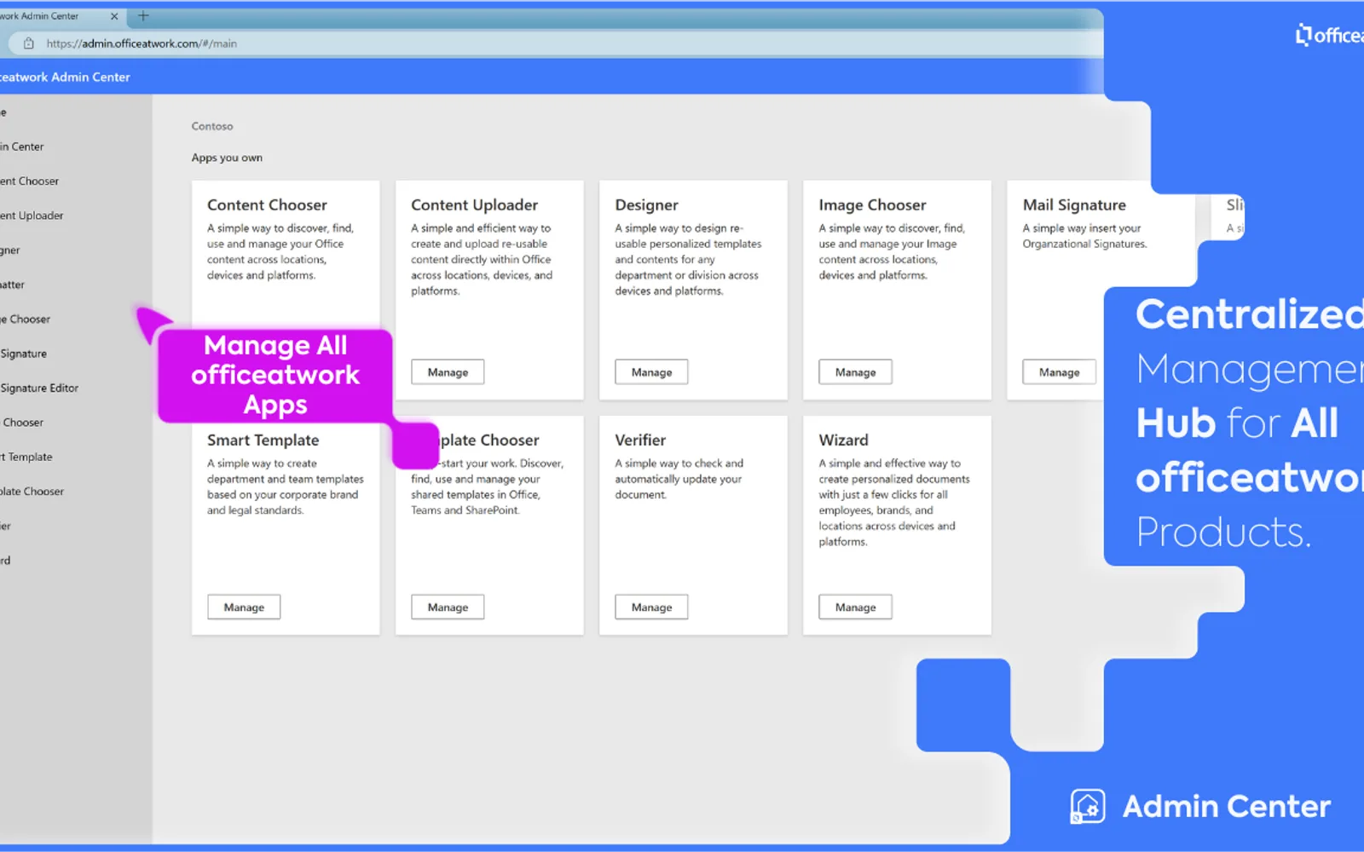1364x852 pixels.
Task: Select the Content Chooser card title
Action: [x=267, y=205]
